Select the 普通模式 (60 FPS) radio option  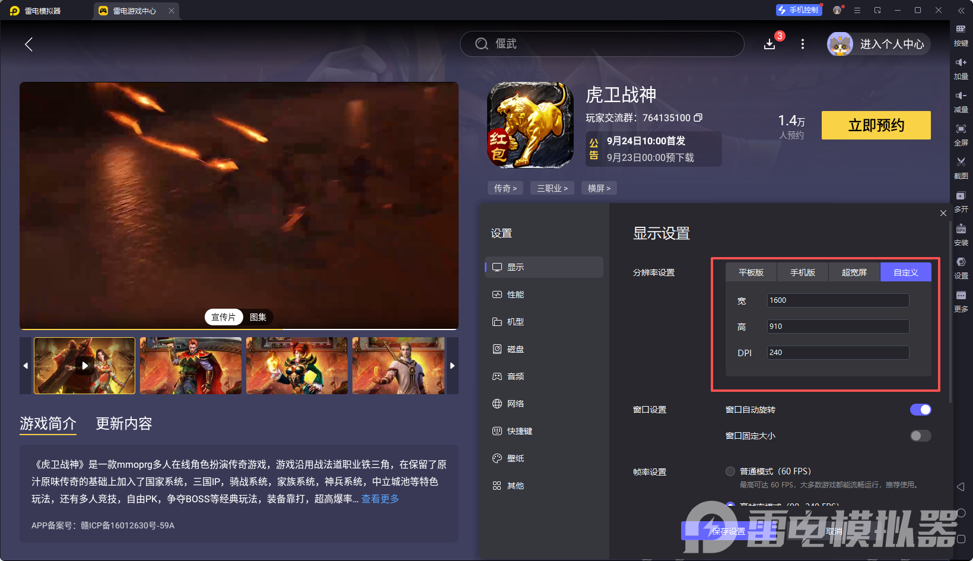coord(730,471)
